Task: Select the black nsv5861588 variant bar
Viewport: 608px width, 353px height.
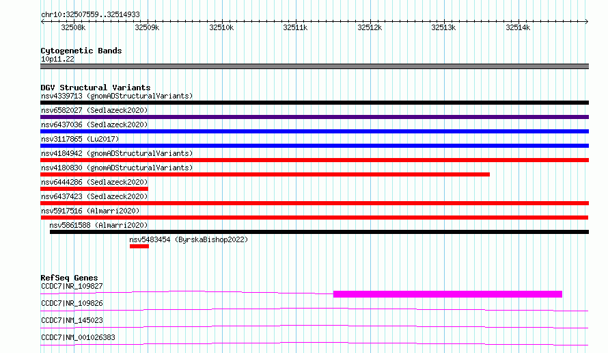Action: click(x=319, y=232)
